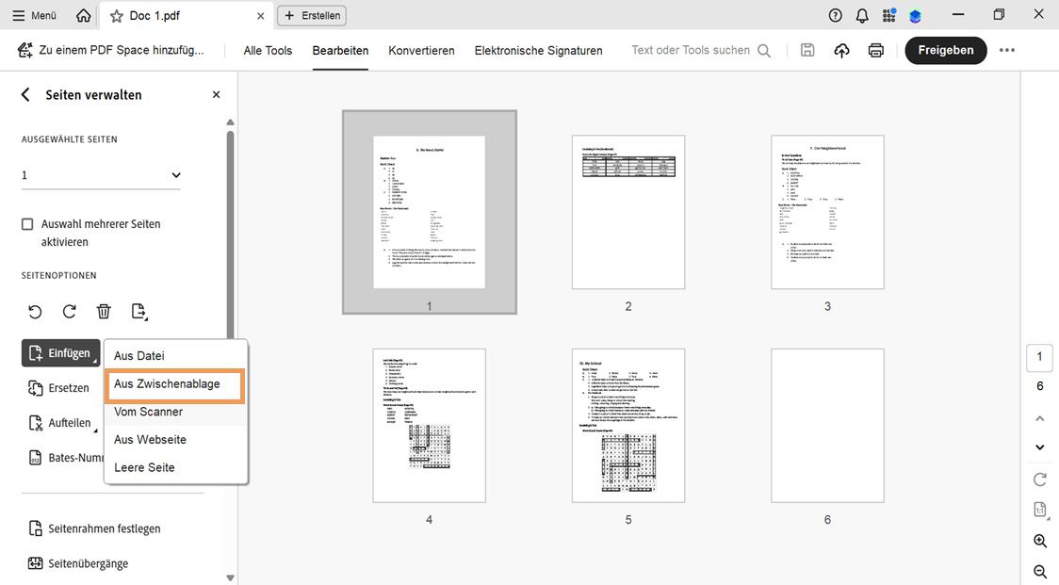Enable Auswahl mehrerer Seiten aktivieren
Image resolution: width=1059 pixels, height=585 pixels.
(27, 223)
